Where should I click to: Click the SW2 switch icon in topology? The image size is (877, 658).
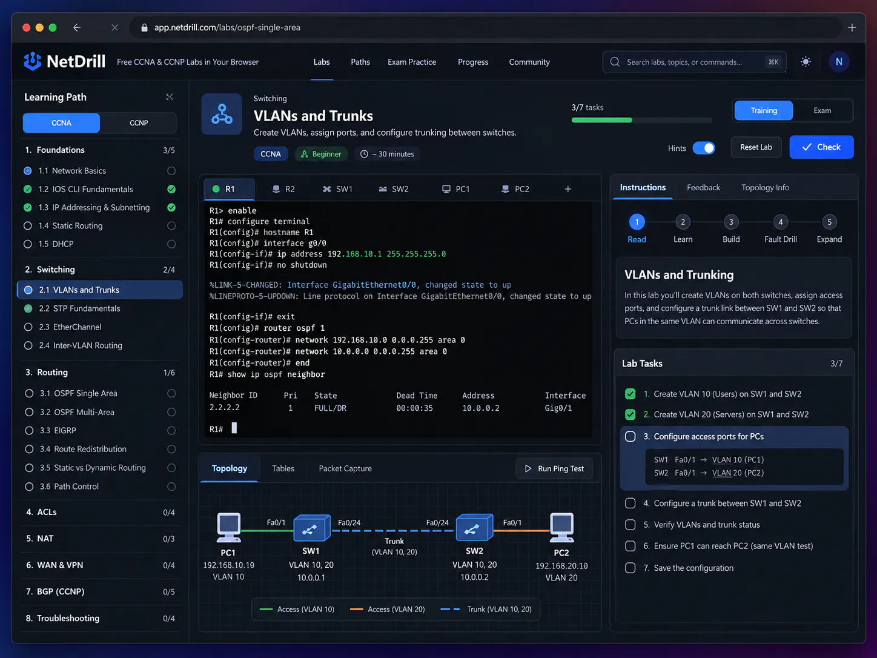coord(474,528)
